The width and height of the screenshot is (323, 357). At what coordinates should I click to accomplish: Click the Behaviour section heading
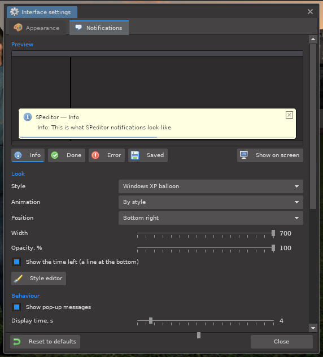25,296
